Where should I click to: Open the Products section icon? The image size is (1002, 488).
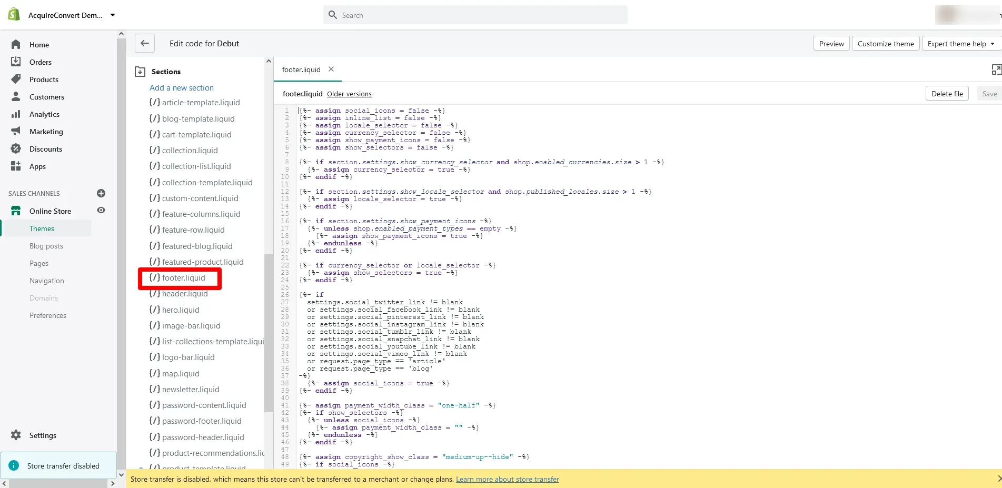pos(16,79)
